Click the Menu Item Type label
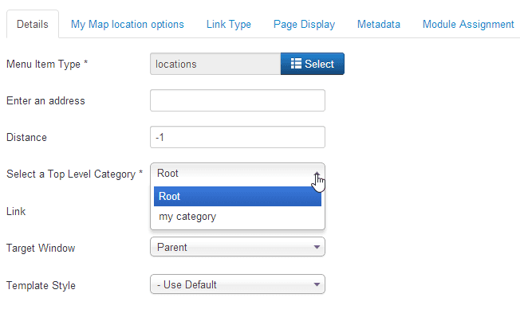 click(46, 64)
